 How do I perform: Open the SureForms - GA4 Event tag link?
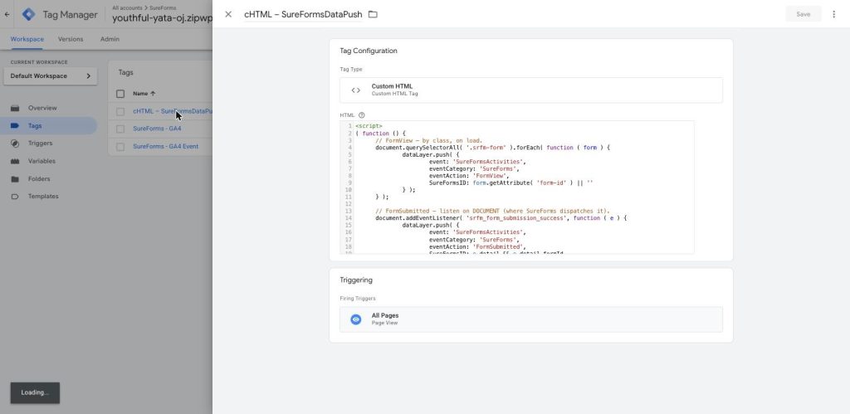pos(165,146)
